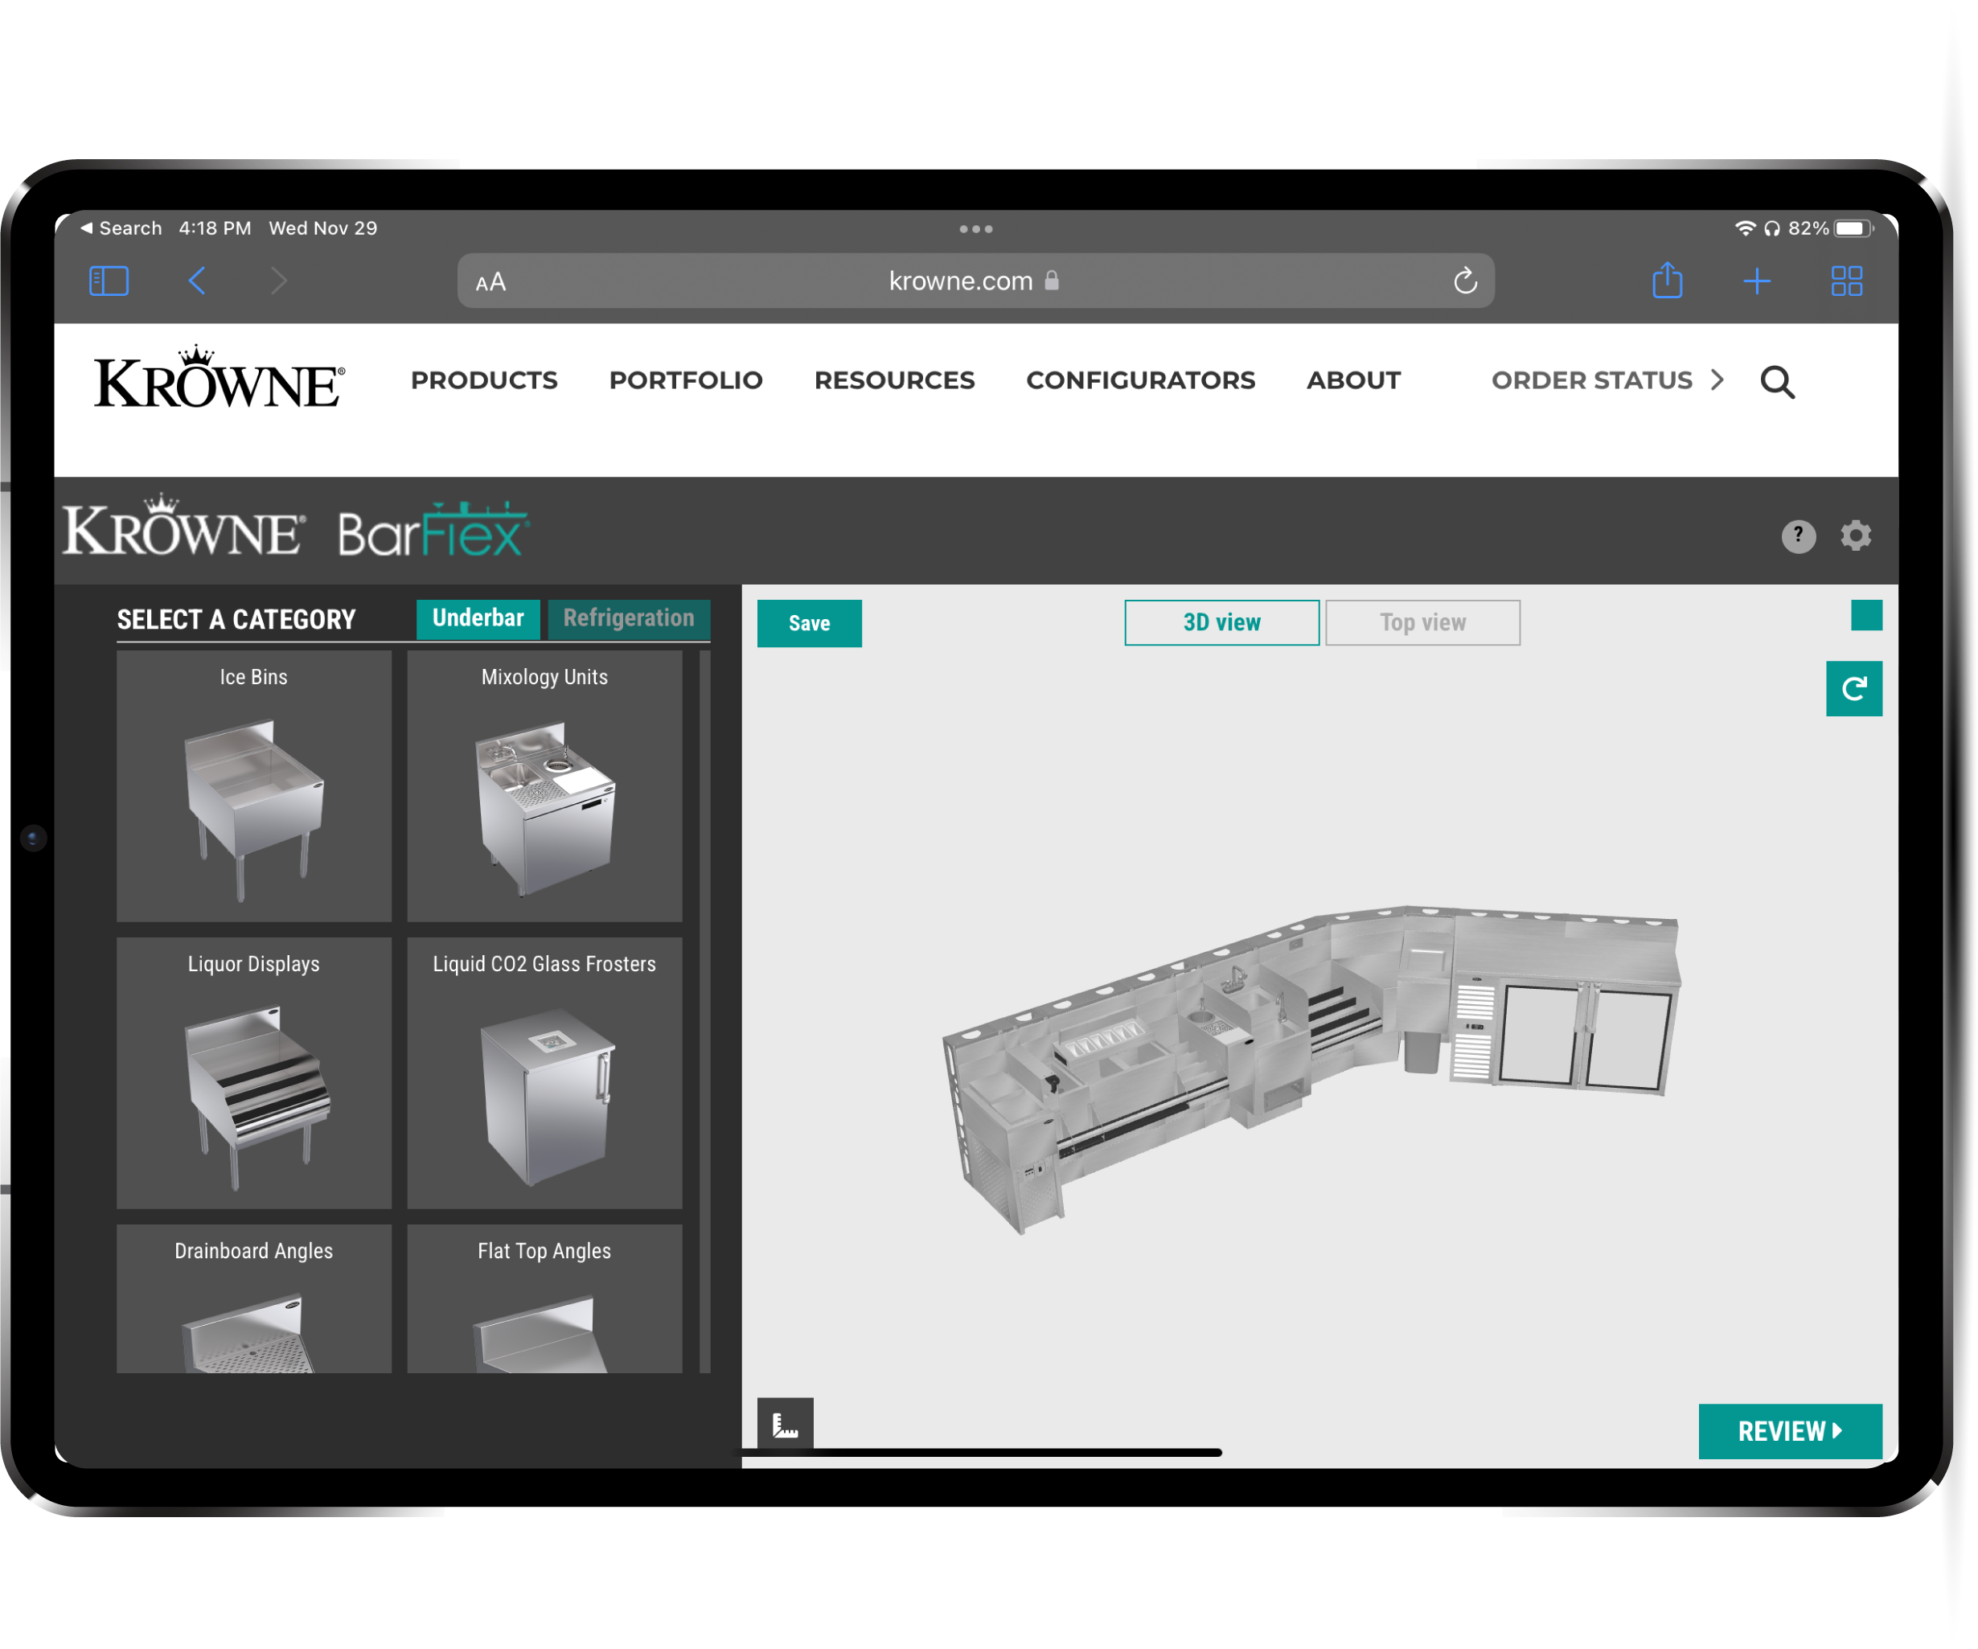Reload the page via refresh icon
1978x1649 pixels.
tap(1466, 280)
